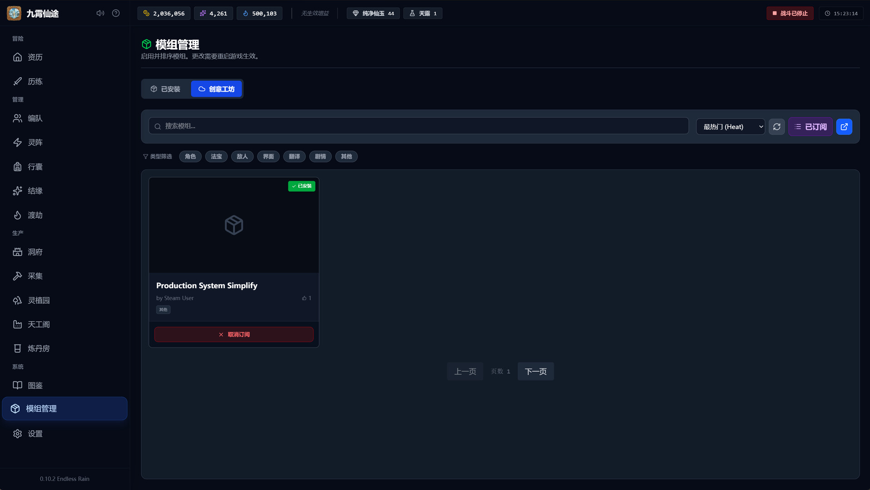This screenshot has height=490, width=870.
Task: Go to 灵植园 in sidebar
Action: pyautogui.click(x=38, y=300)
